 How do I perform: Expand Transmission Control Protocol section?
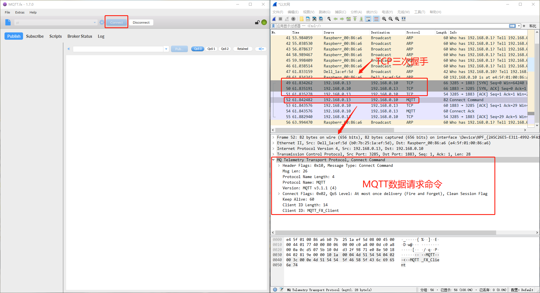coord(273,154)
